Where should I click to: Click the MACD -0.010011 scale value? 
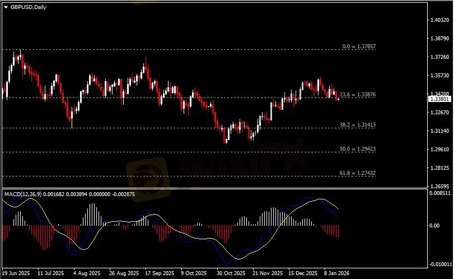click(439, 263)
